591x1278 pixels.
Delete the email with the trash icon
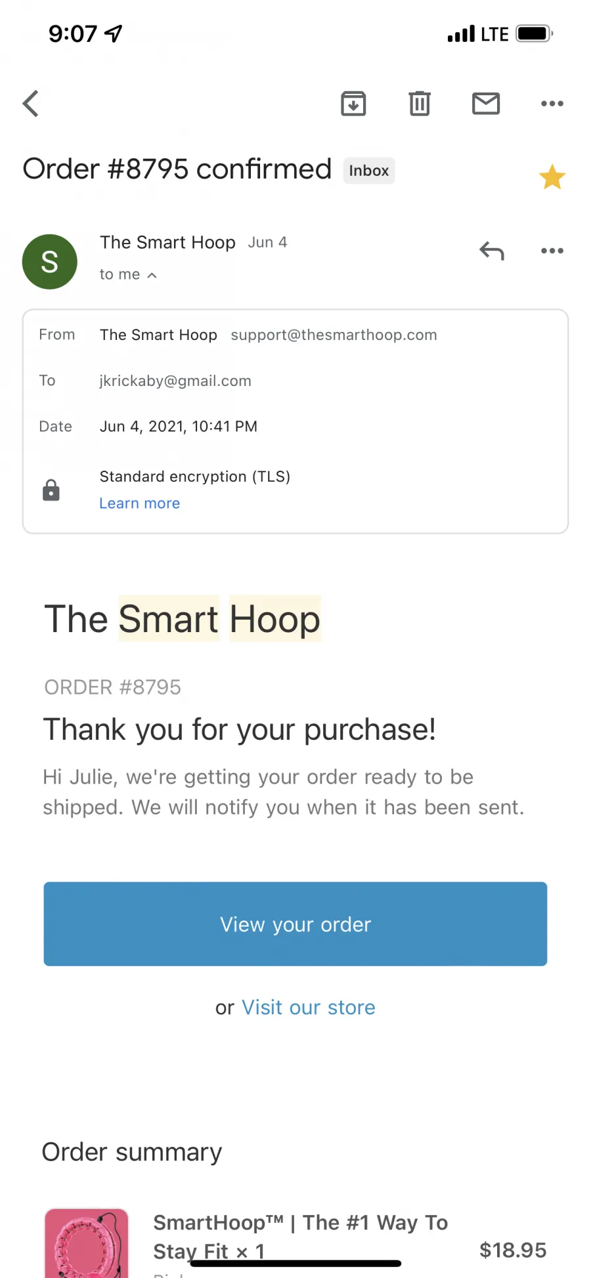[420, 103]
